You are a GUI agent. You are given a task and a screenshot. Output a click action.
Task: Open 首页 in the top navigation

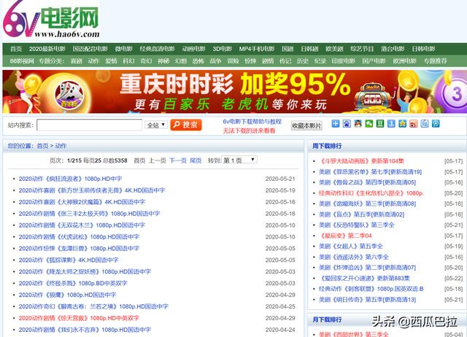point(16,49)
